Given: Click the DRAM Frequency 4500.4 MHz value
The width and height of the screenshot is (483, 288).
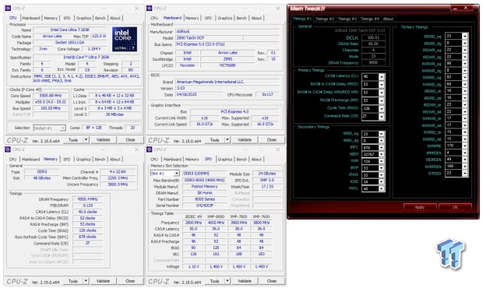Looking at the screenshot, I should pyautogui.click(x=87, y=199).
